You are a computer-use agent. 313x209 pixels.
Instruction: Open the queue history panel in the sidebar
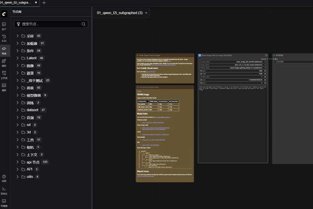[4, 38]
